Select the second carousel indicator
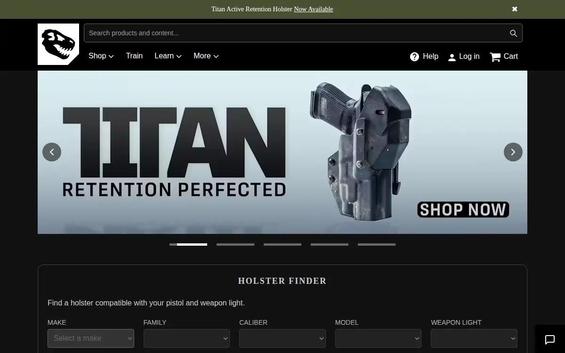565x353 pixels. (235, 244)
